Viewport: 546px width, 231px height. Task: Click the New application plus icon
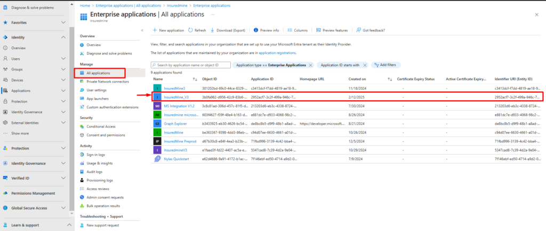click(155, 30)
